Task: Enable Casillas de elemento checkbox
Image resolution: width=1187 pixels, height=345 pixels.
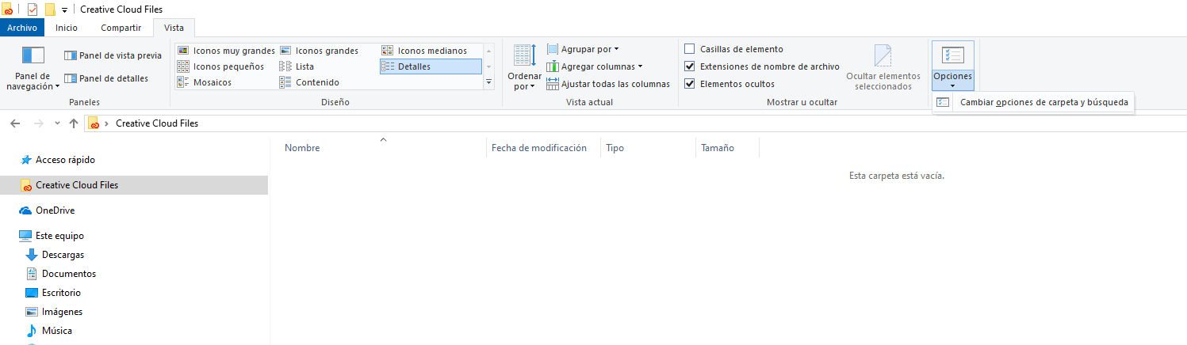Action: click(x=690, y=49)
